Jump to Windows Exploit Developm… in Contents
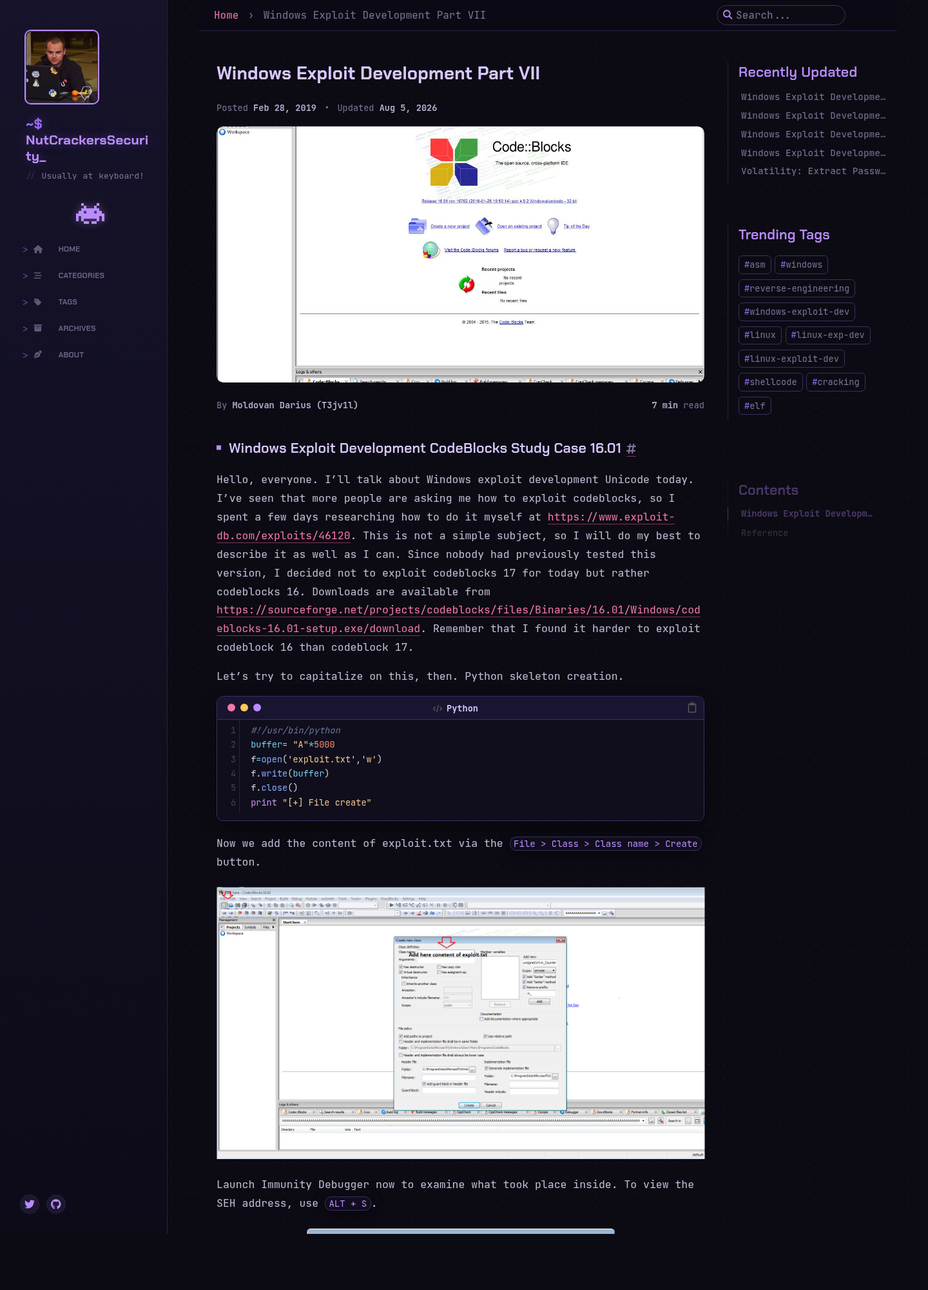This screenshot has width=928, height=1290. click(x=806, y=513)
